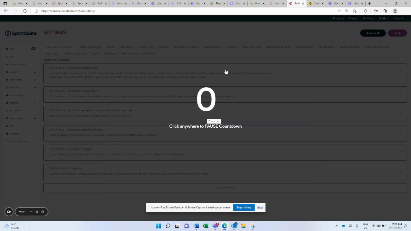Image resolution: width=411 pixels, height=231 pixels.
Task: Select the Job Status Thresholds tab
Action: click(x=186, y=47)
